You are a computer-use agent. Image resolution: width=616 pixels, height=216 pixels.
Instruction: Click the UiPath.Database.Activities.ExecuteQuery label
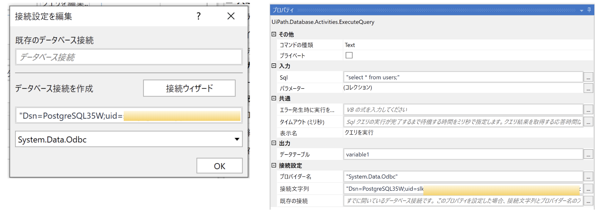pyautogui.click(x=323, y=22)
